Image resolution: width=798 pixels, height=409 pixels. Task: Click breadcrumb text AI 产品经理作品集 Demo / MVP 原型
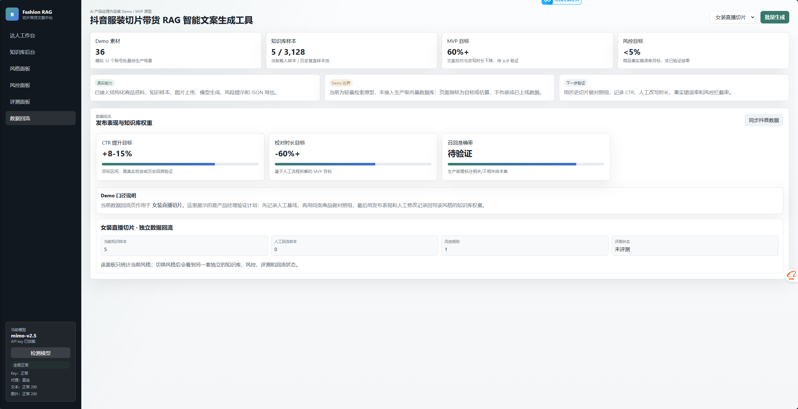click(121, 11)
